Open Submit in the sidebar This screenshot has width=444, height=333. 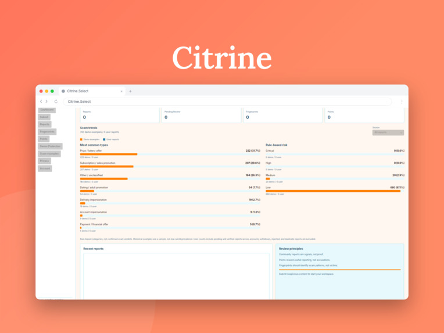(x=44, y=117)
